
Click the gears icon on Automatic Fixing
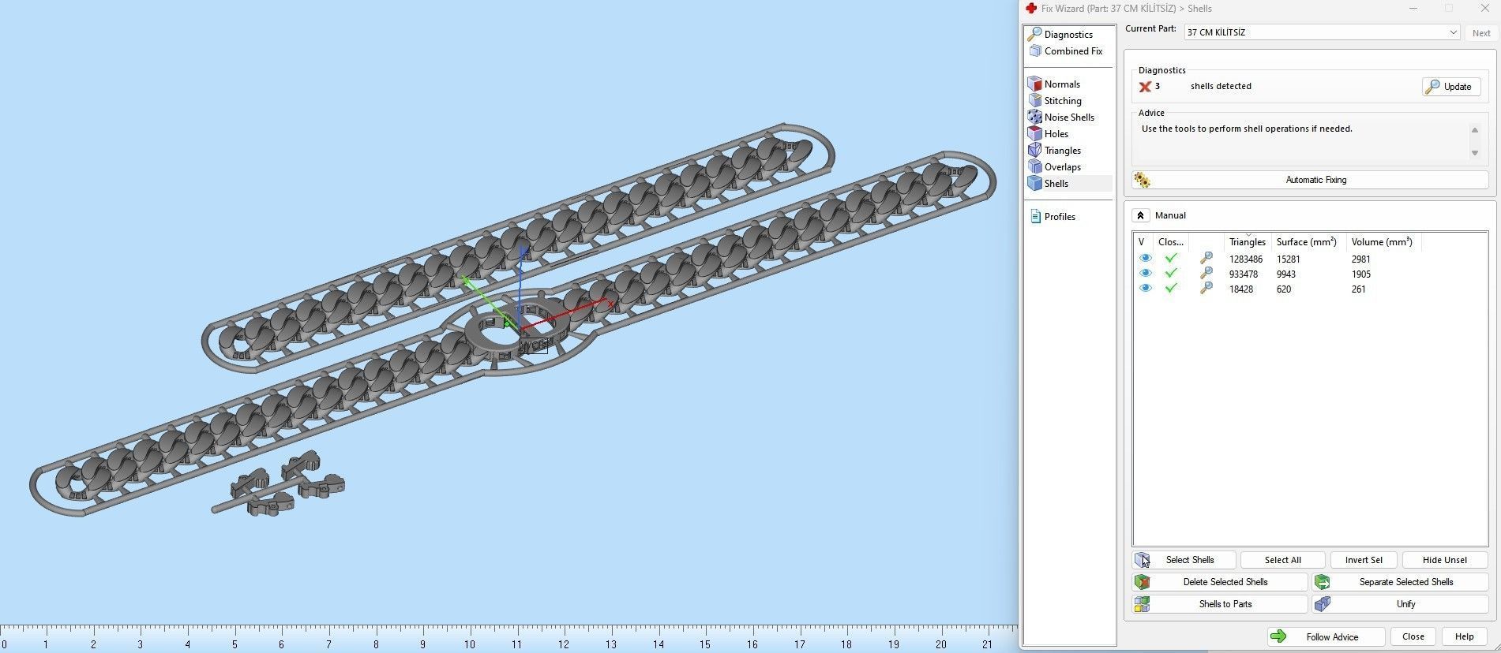click(x=1143, y=181)
